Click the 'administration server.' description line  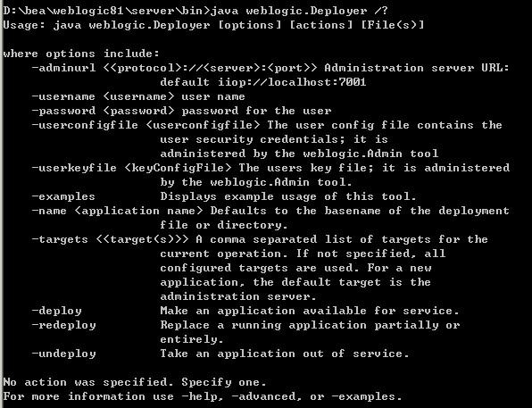[238, 296]
